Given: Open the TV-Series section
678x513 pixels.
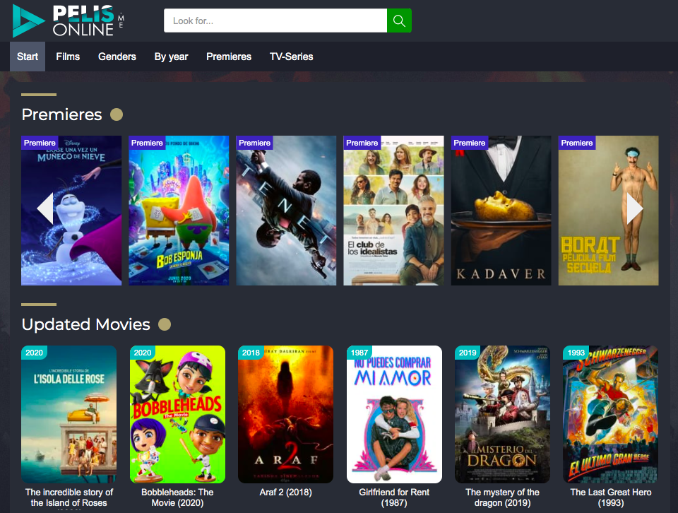Looking at the screenshot, I should [x=291, y=57].
